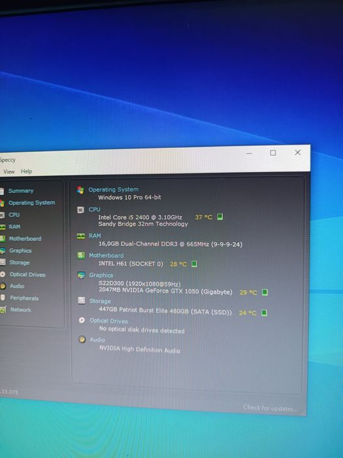Click the Check for updates link
The height and width of the screenshot is (458, 343).
click(x=270, y=408)
